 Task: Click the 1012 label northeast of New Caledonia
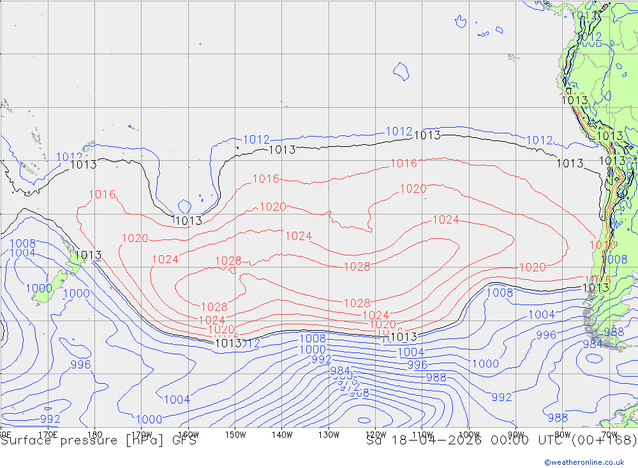(69, 157)
